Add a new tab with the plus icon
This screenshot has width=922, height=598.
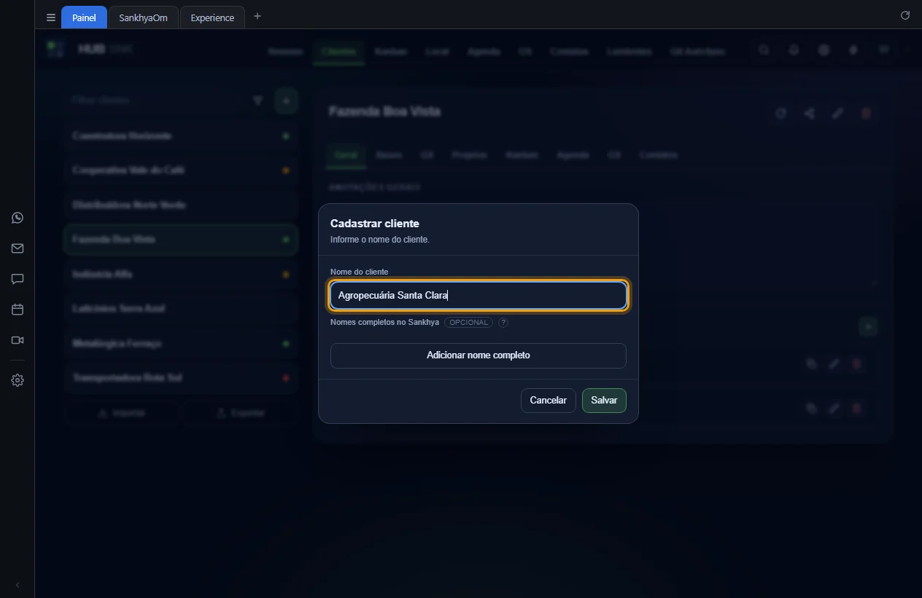tap(257, 16)
